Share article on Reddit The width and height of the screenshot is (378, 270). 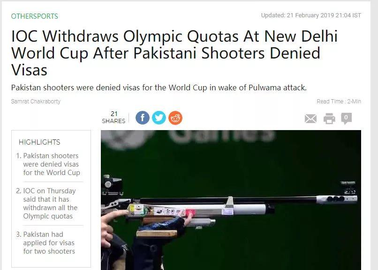point(175,118)
